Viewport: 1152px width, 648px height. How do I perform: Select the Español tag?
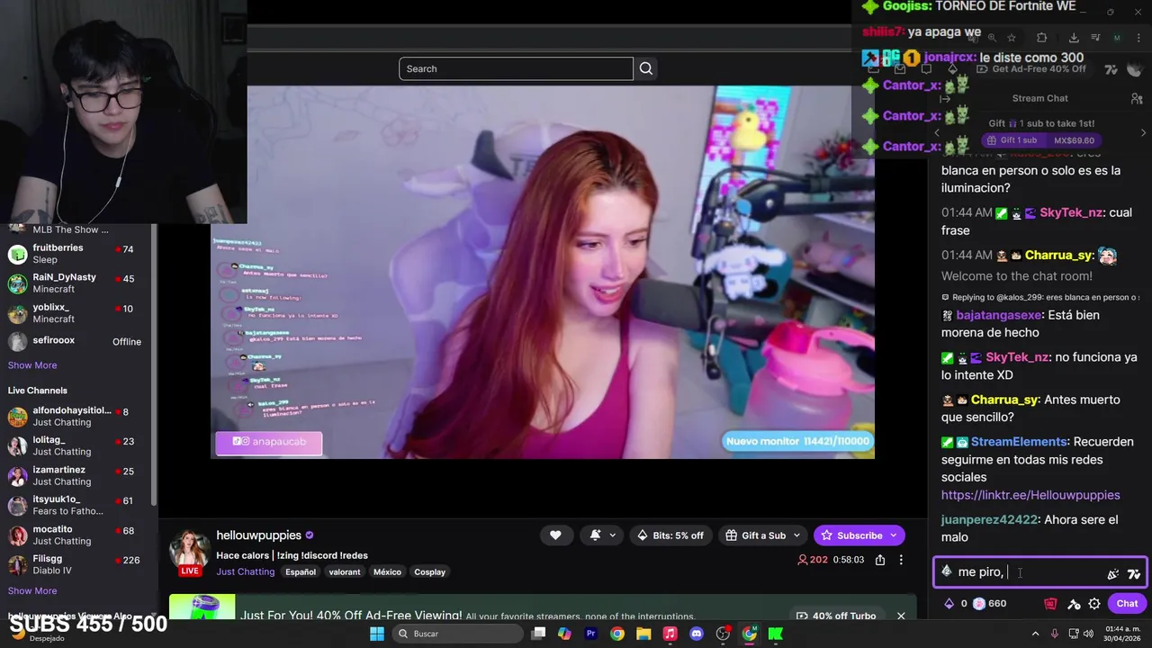[301, 571]
